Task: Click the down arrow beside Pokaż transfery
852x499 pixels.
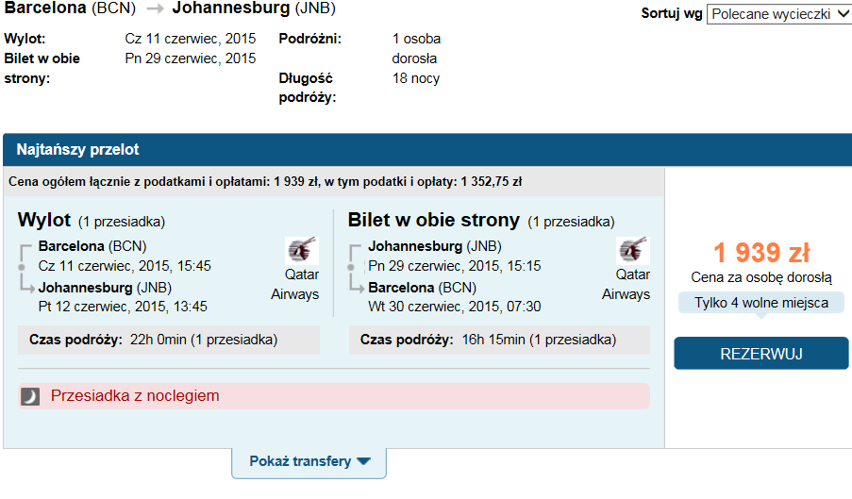Action: [363, 461]
